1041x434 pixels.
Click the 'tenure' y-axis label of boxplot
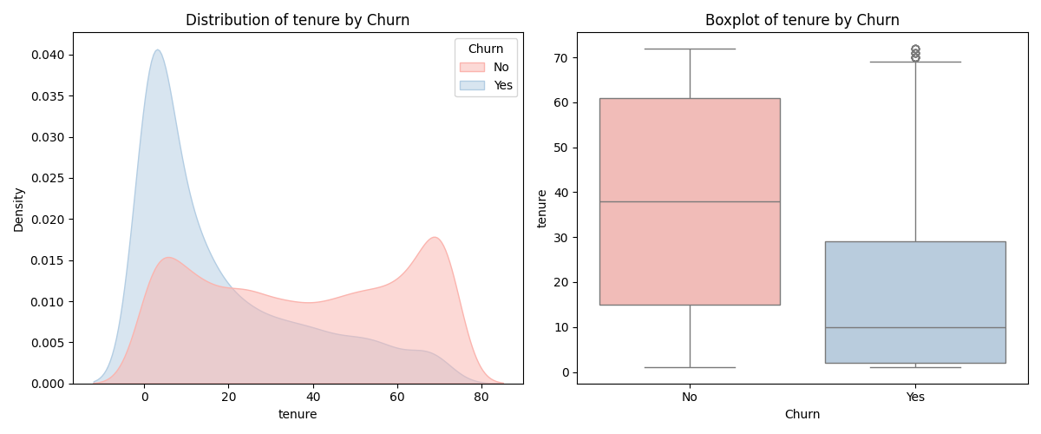point(542,207)
